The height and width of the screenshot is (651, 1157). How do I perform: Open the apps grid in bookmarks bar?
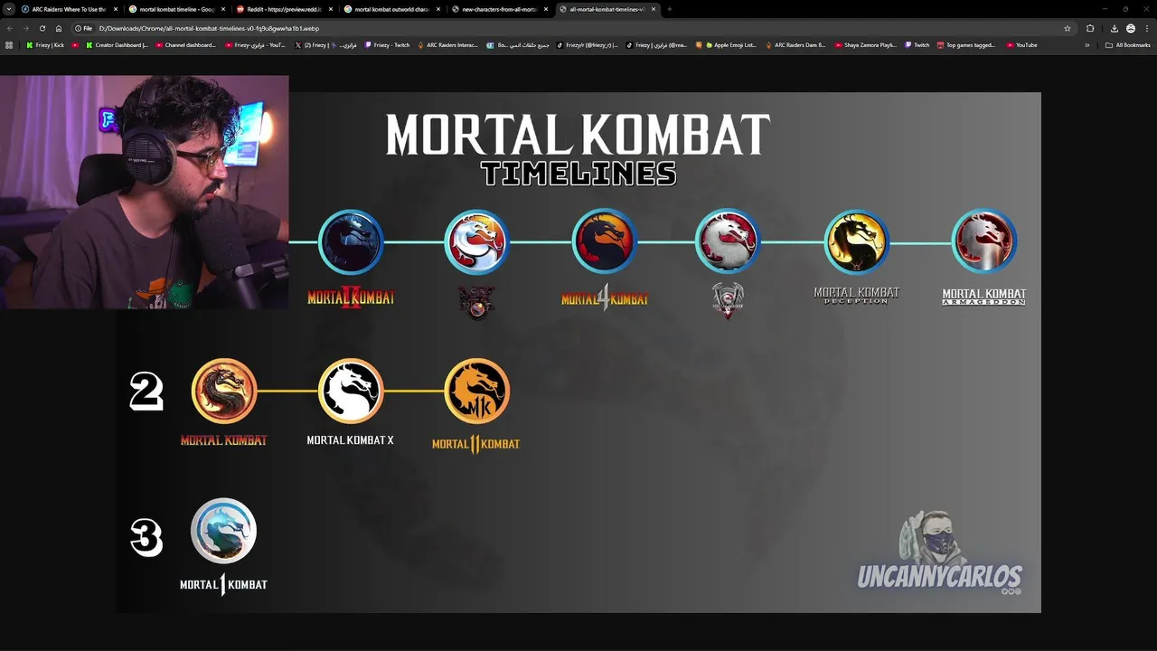10,45
